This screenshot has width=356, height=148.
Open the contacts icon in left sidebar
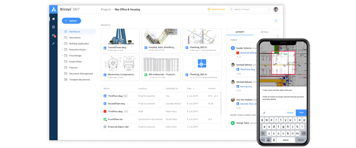pyautogui.click(x=53, y=27)
